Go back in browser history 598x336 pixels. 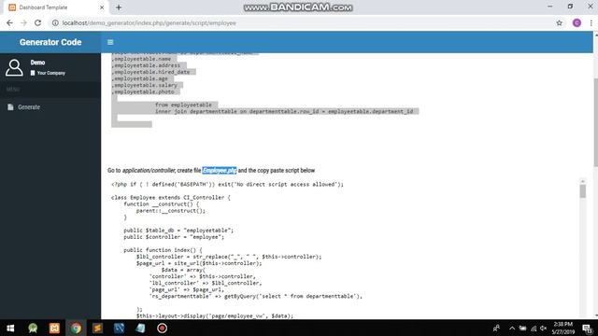click(9, 22)
